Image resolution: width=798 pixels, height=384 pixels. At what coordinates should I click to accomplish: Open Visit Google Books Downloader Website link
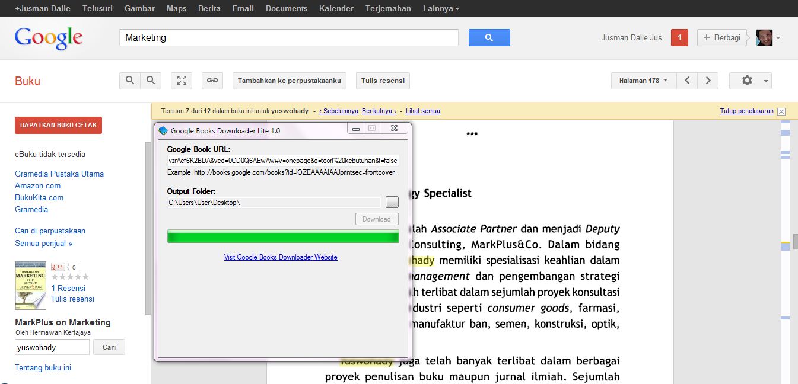click(x=281, y=257)
